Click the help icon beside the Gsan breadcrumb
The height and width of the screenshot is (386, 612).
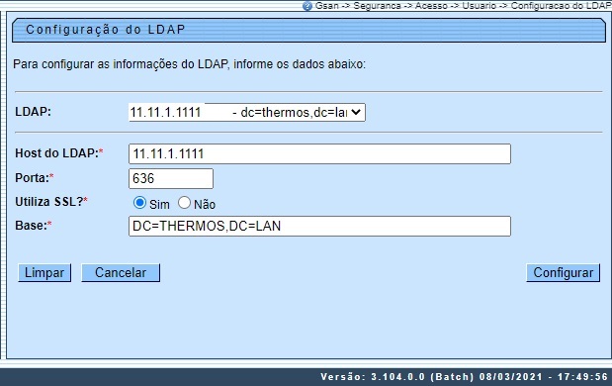click(x=307, y=6)
